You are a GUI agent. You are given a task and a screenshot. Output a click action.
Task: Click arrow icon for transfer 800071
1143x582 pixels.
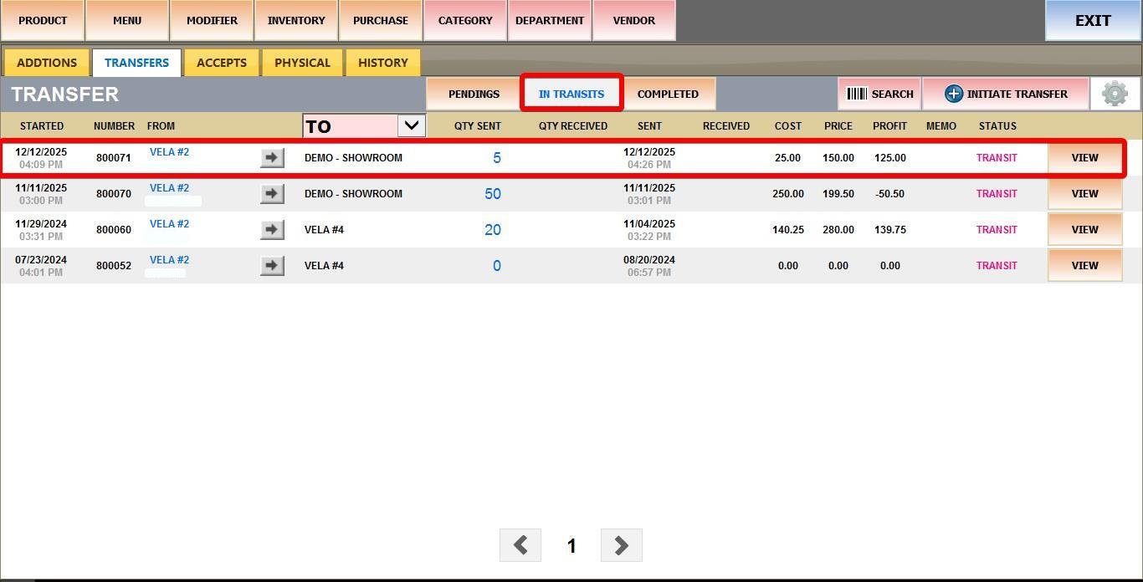(272, 158)
